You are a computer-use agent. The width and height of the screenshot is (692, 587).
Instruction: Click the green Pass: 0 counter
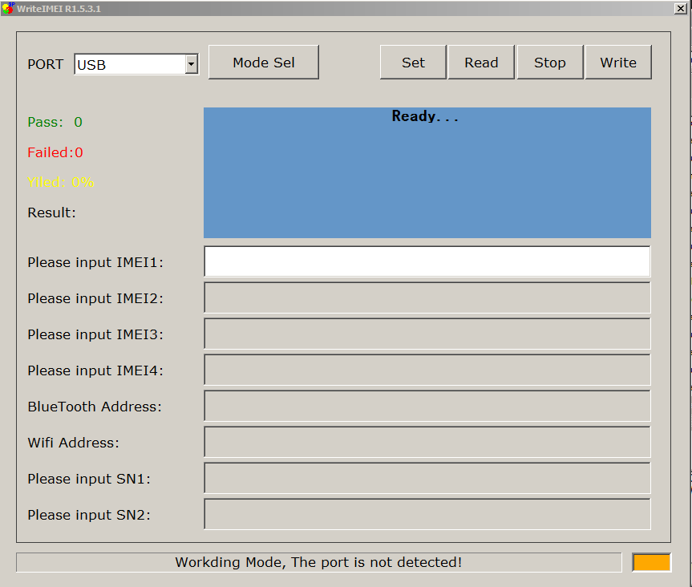[x=55, y=122]
